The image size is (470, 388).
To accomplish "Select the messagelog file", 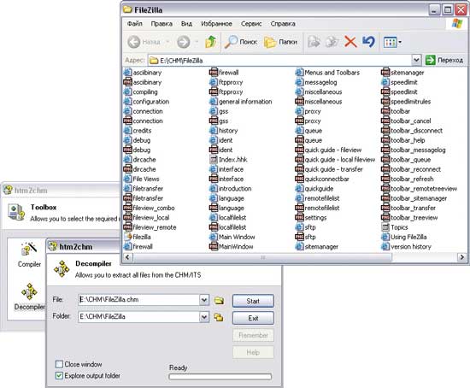I will click(316, 82).
